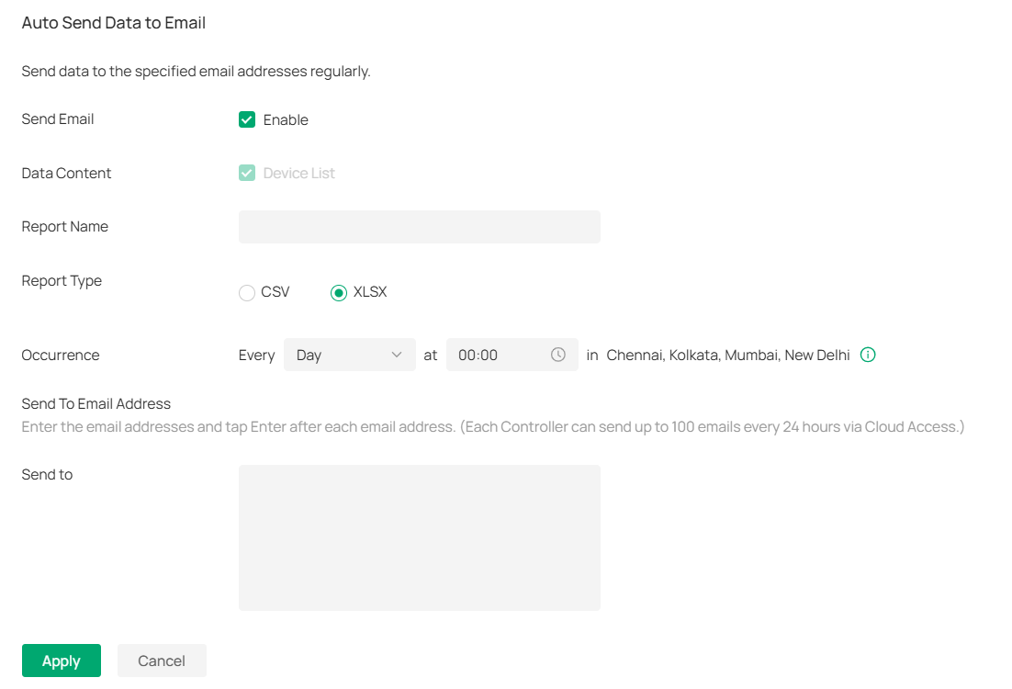This screenshot has width=1012, height=689.
Task: Open the 00:00 time selection field
Action: point(500,355)
